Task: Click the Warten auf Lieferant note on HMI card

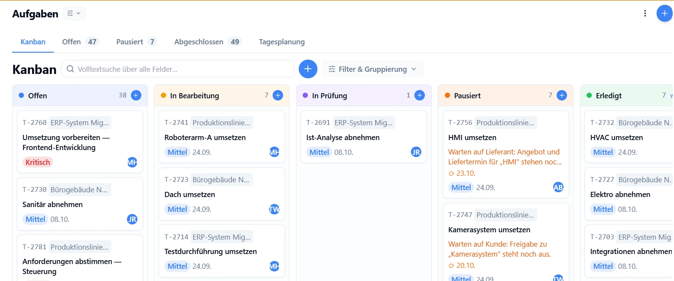Action: pyautogui.click(x=505, y=157)
